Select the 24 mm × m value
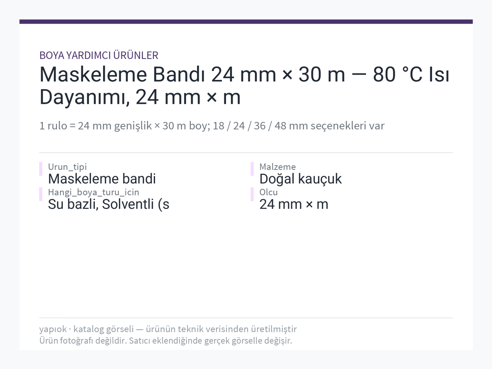492x369 pixels. point(294,204)
